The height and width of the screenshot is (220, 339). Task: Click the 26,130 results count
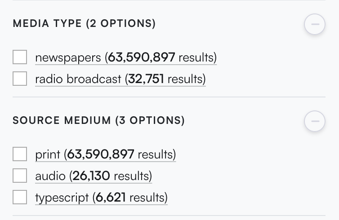pyautogui.click(x=91, y=176)
